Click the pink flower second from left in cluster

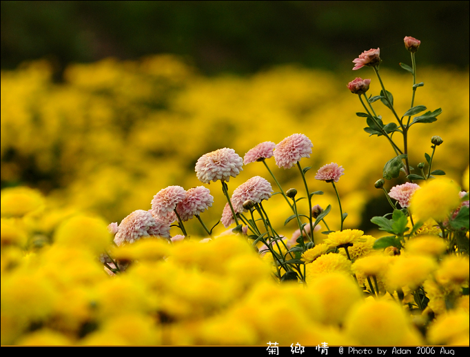(x=168, y=200)
